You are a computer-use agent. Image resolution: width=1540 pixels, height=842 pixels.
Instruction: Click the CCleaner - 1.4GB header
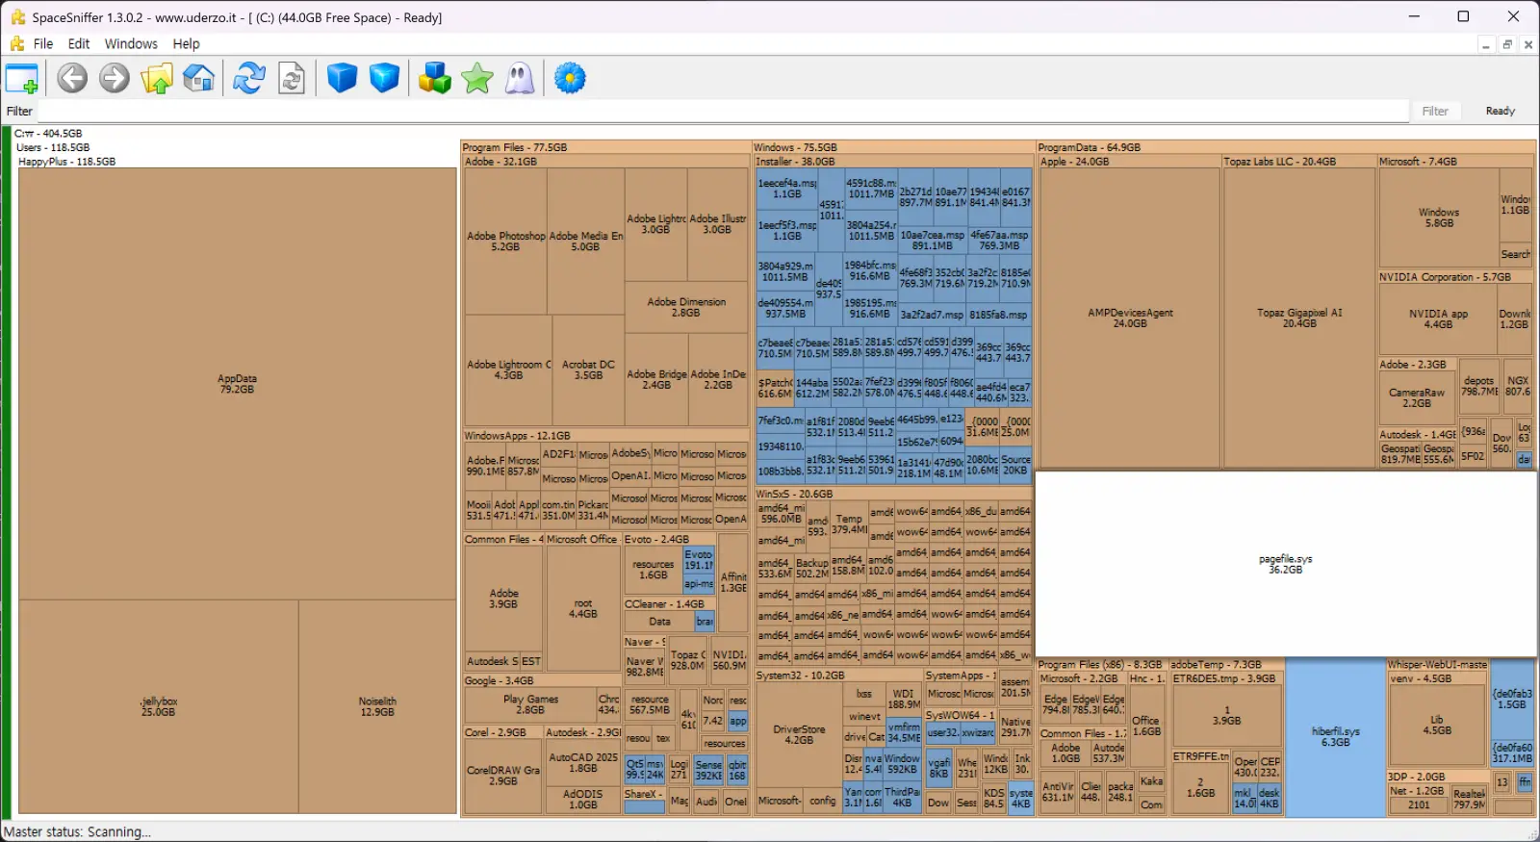tap(664, 604)
